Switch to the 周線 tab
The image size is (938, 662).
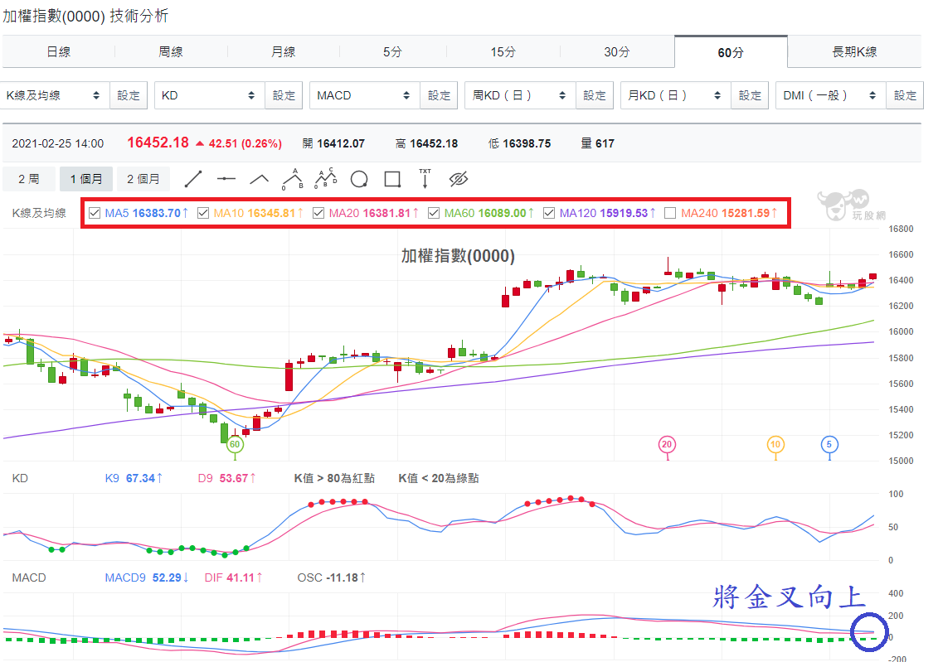pos(171,52)
